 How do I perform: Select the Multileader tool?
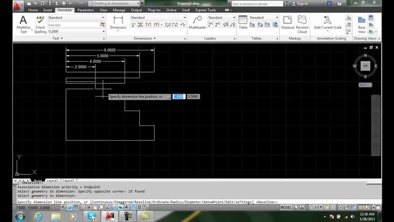click(197, 22)
